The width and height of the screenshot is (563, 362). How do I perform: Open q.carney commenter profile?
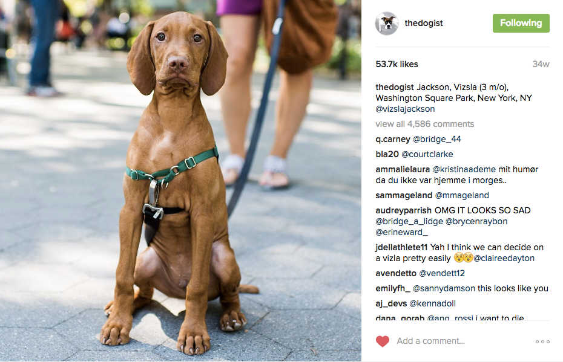click(393, 139)
